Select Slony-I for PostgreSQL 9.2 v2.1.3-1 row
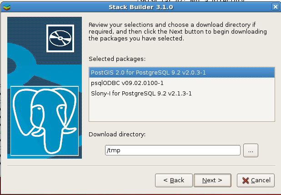Viewport: 281px width, 195px height. click(182, 93)
